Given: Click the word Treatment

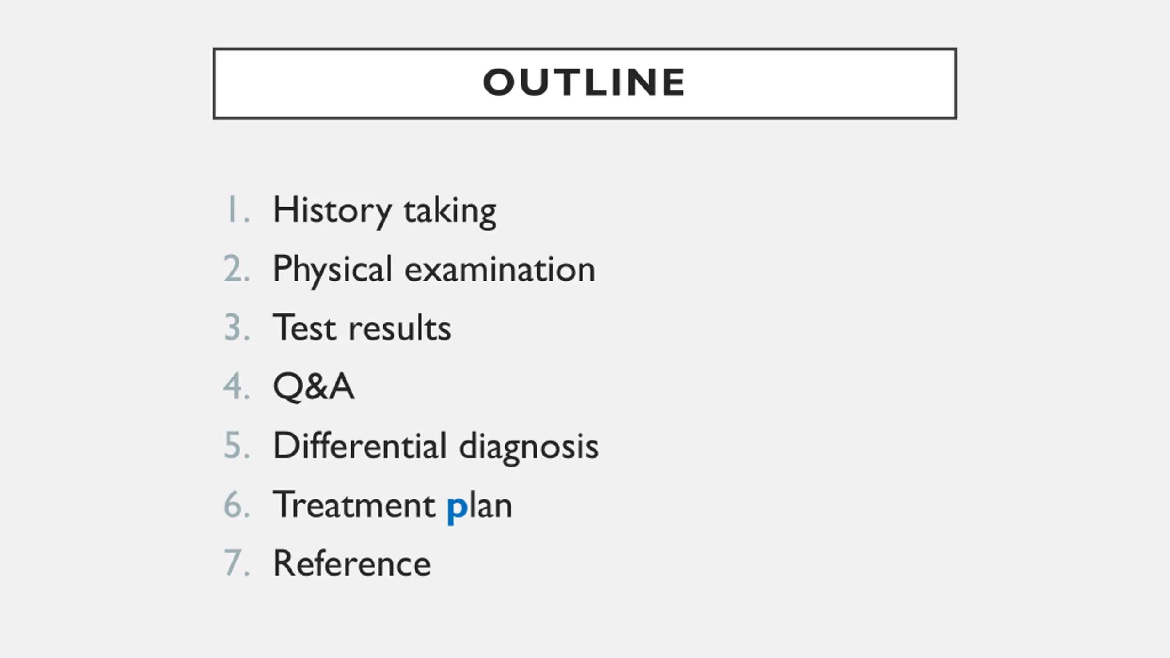Looking at the screenshot, I should pos(354,504).
